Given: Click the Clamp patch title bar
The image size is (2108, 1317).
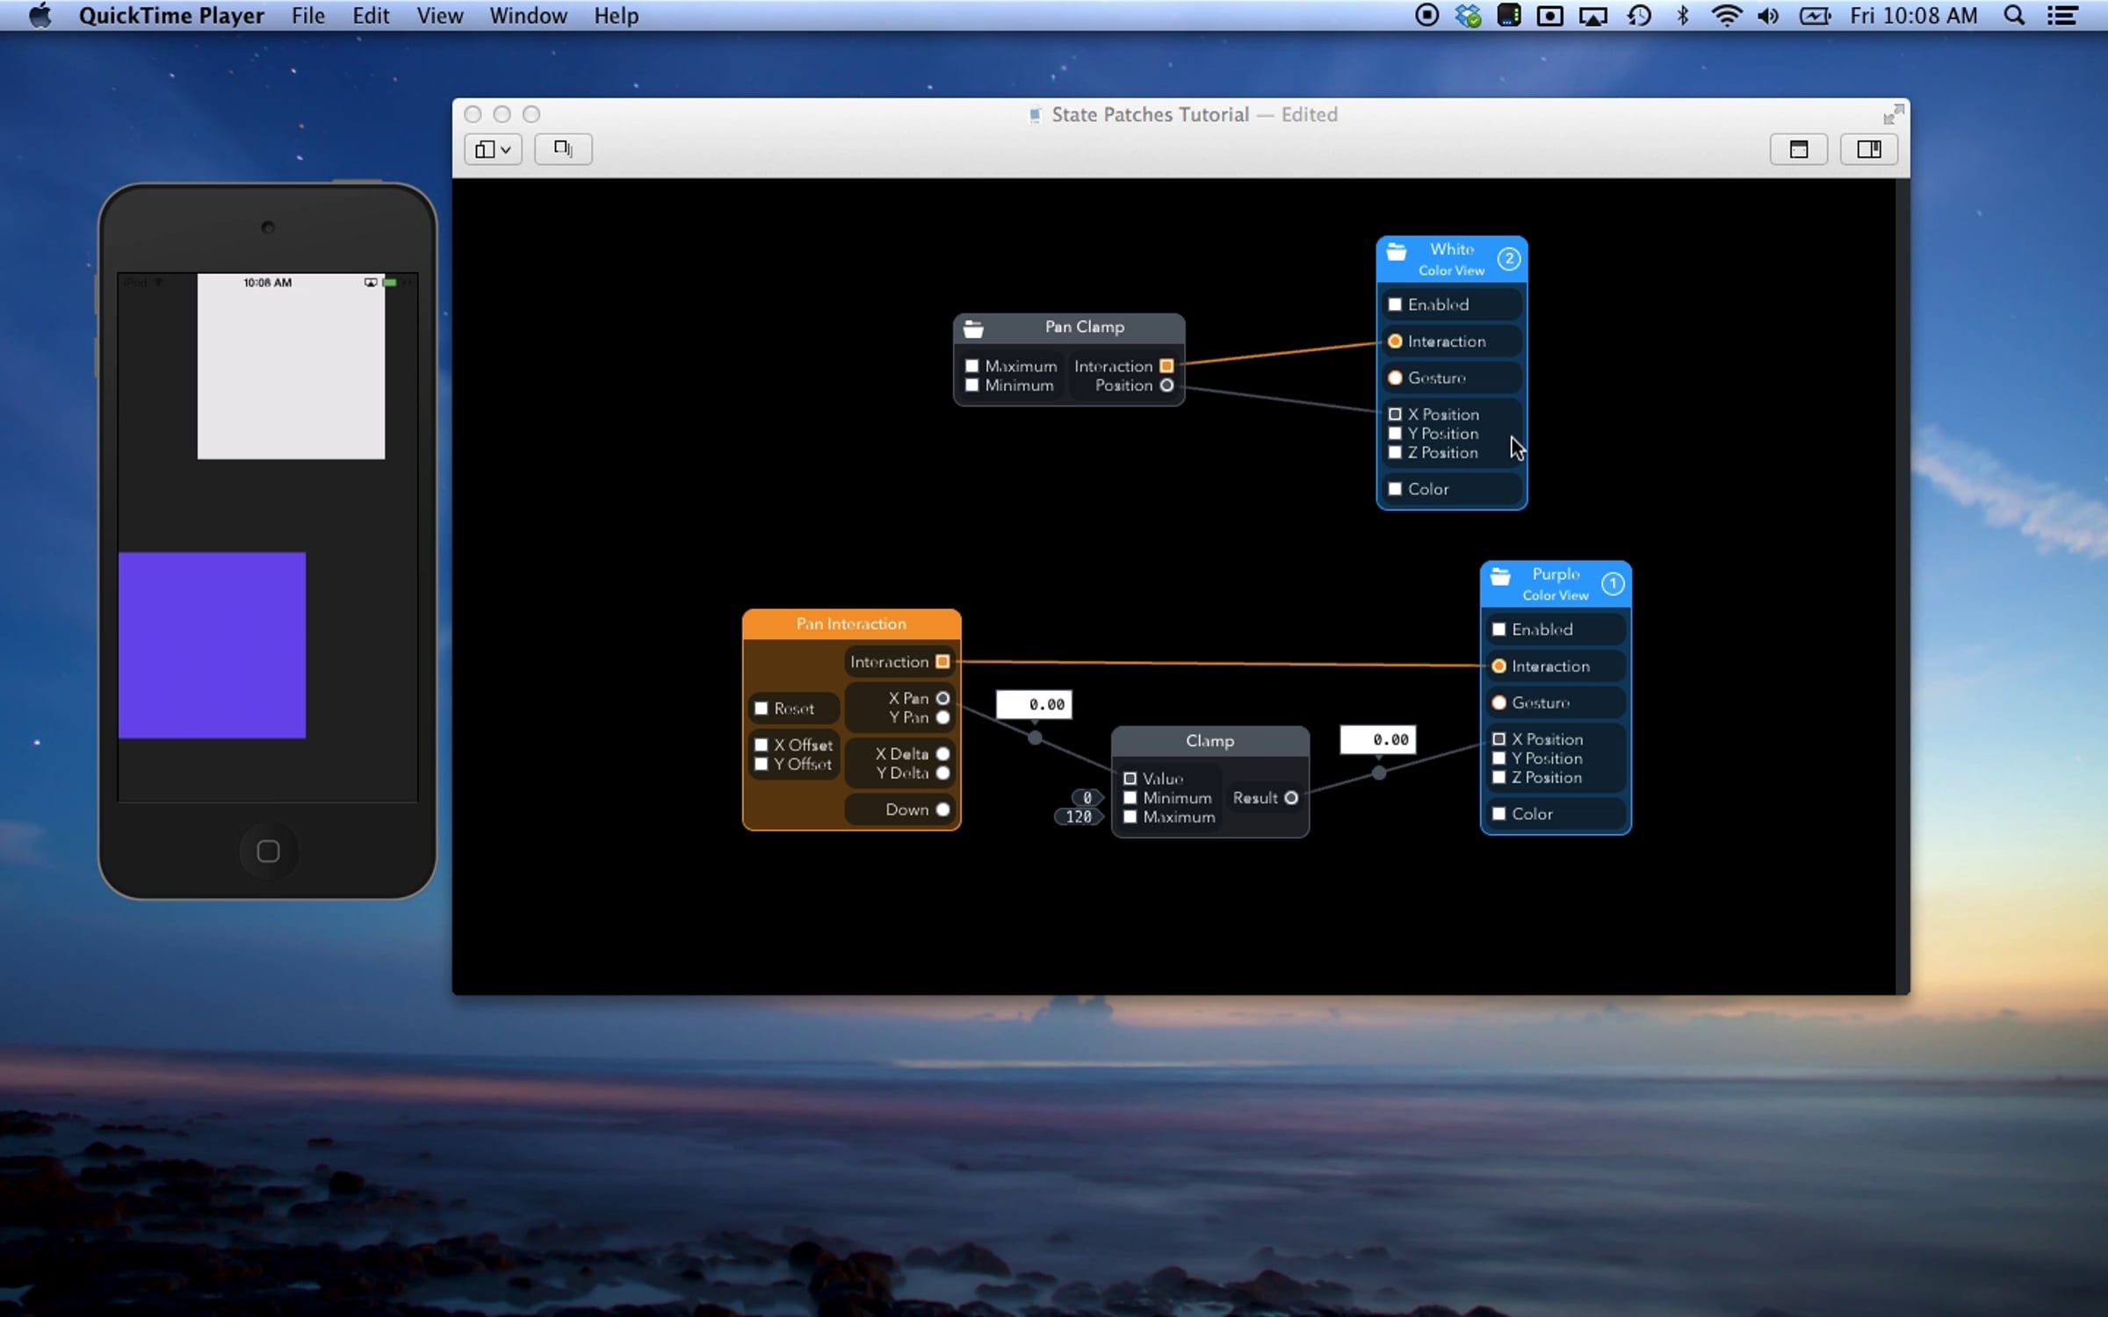Looking at the screenshot, I should (1209, 741).
